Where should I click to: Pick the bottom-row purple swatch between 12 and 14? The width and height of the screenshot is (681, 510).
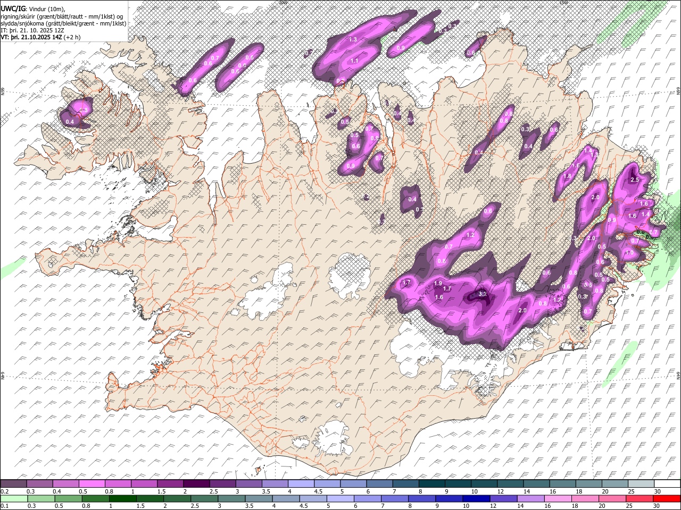504,498
